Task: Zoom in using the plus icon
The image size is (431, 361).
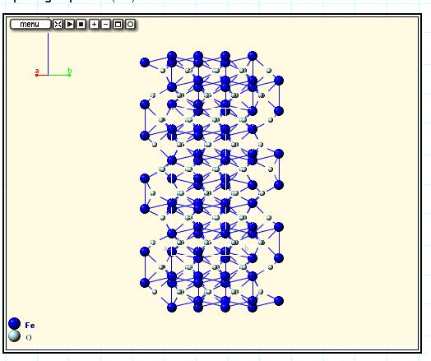Action: coord(94,25)
